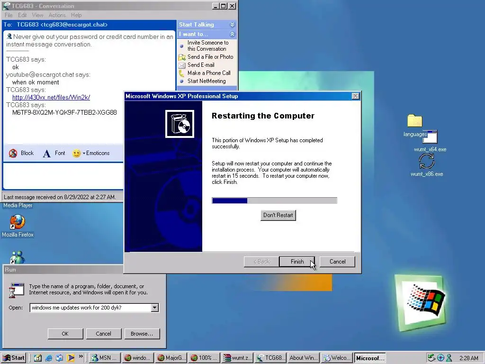Click the conversation warning buddy icon

click(9, 36)
